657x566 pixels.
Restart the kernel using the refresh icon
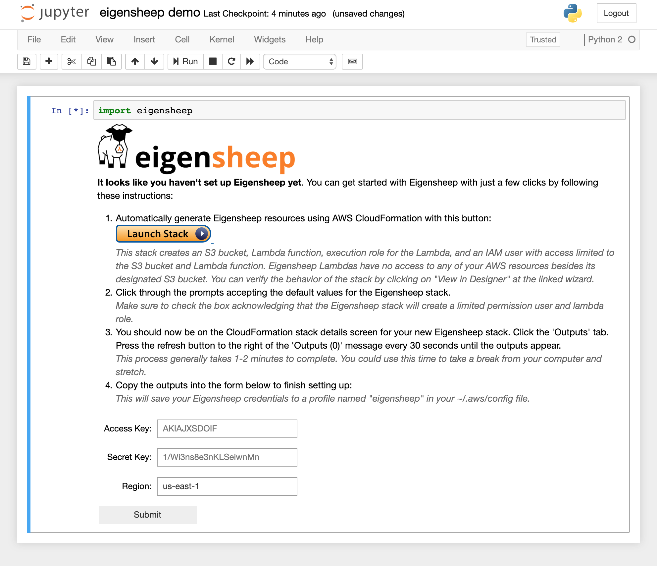[231, 62]
